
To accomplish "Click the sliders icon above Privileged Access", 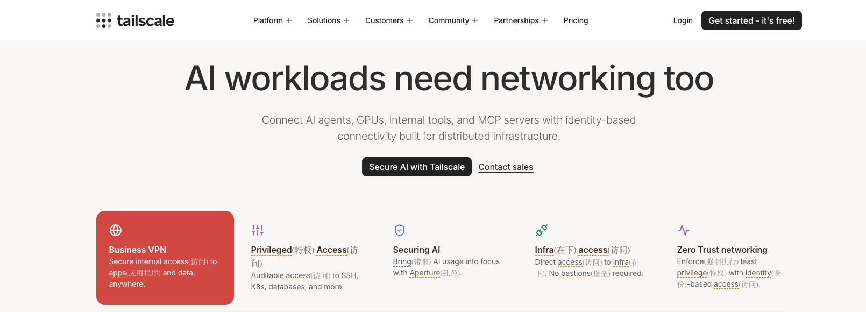I will (258, 230).
